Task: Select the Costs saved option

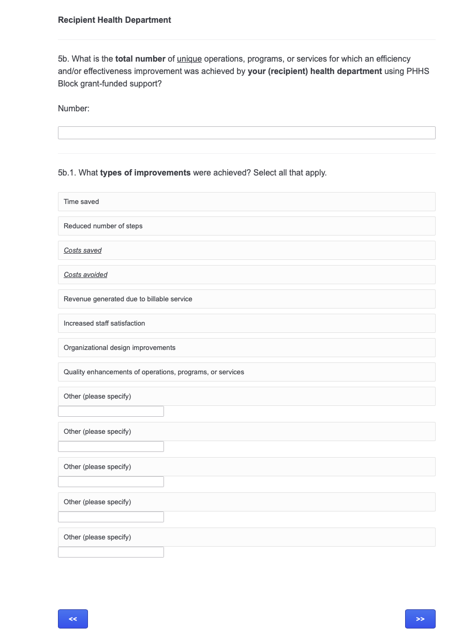Action: [x=246, y=251]
